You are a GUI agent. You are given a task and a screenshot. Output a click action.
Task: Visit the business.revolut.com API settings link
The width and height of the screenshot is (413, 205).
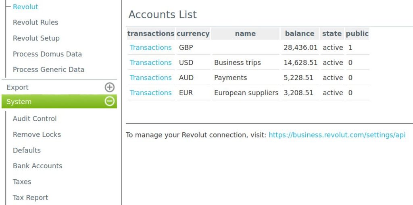[337, 135]
